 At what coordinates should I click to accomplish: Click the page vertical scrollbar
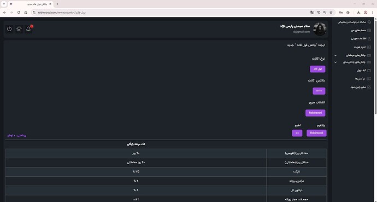point(375,67)
